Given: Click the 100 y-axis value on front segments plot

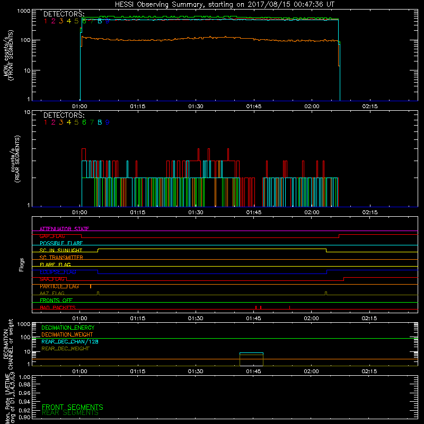Looking at the screenshot, I should coord(25,40).
